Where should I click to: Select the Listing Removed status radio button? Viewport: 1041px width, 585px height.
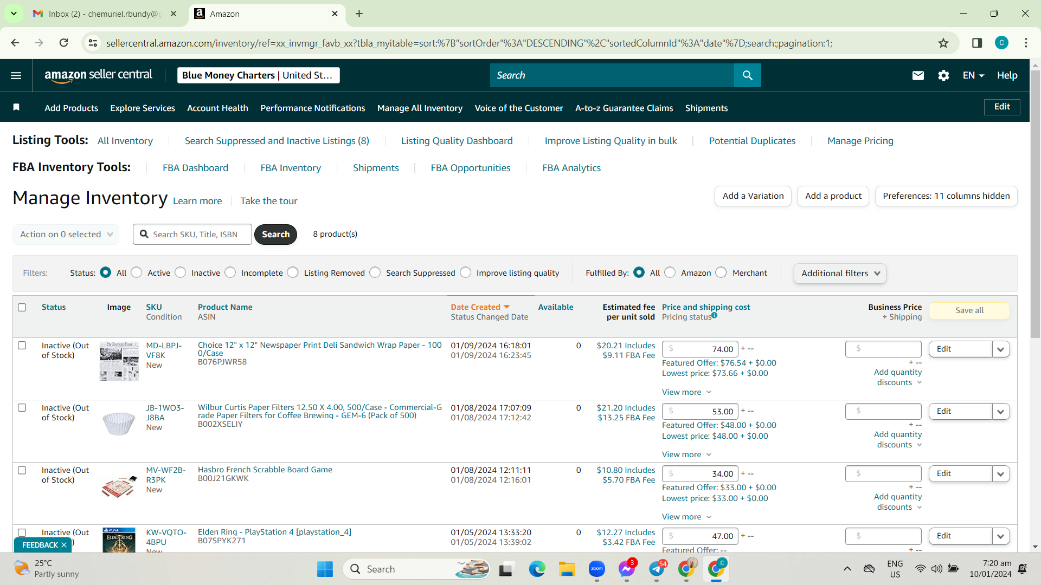(x=293, y=272)
